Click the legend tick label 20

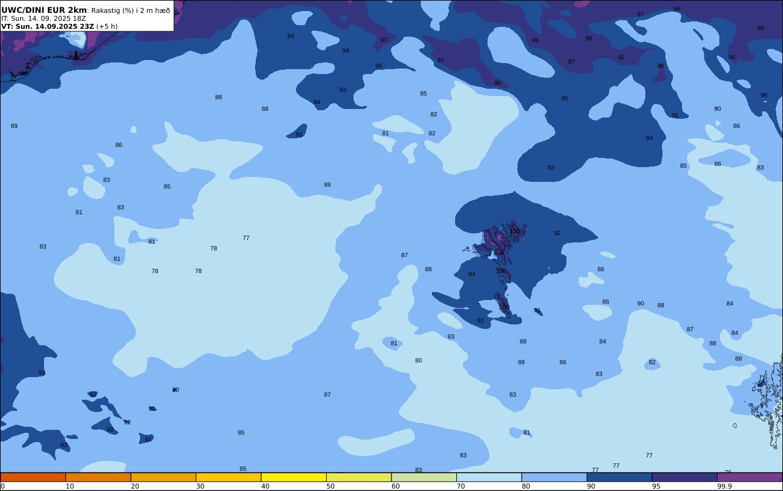tap(135, 486)
